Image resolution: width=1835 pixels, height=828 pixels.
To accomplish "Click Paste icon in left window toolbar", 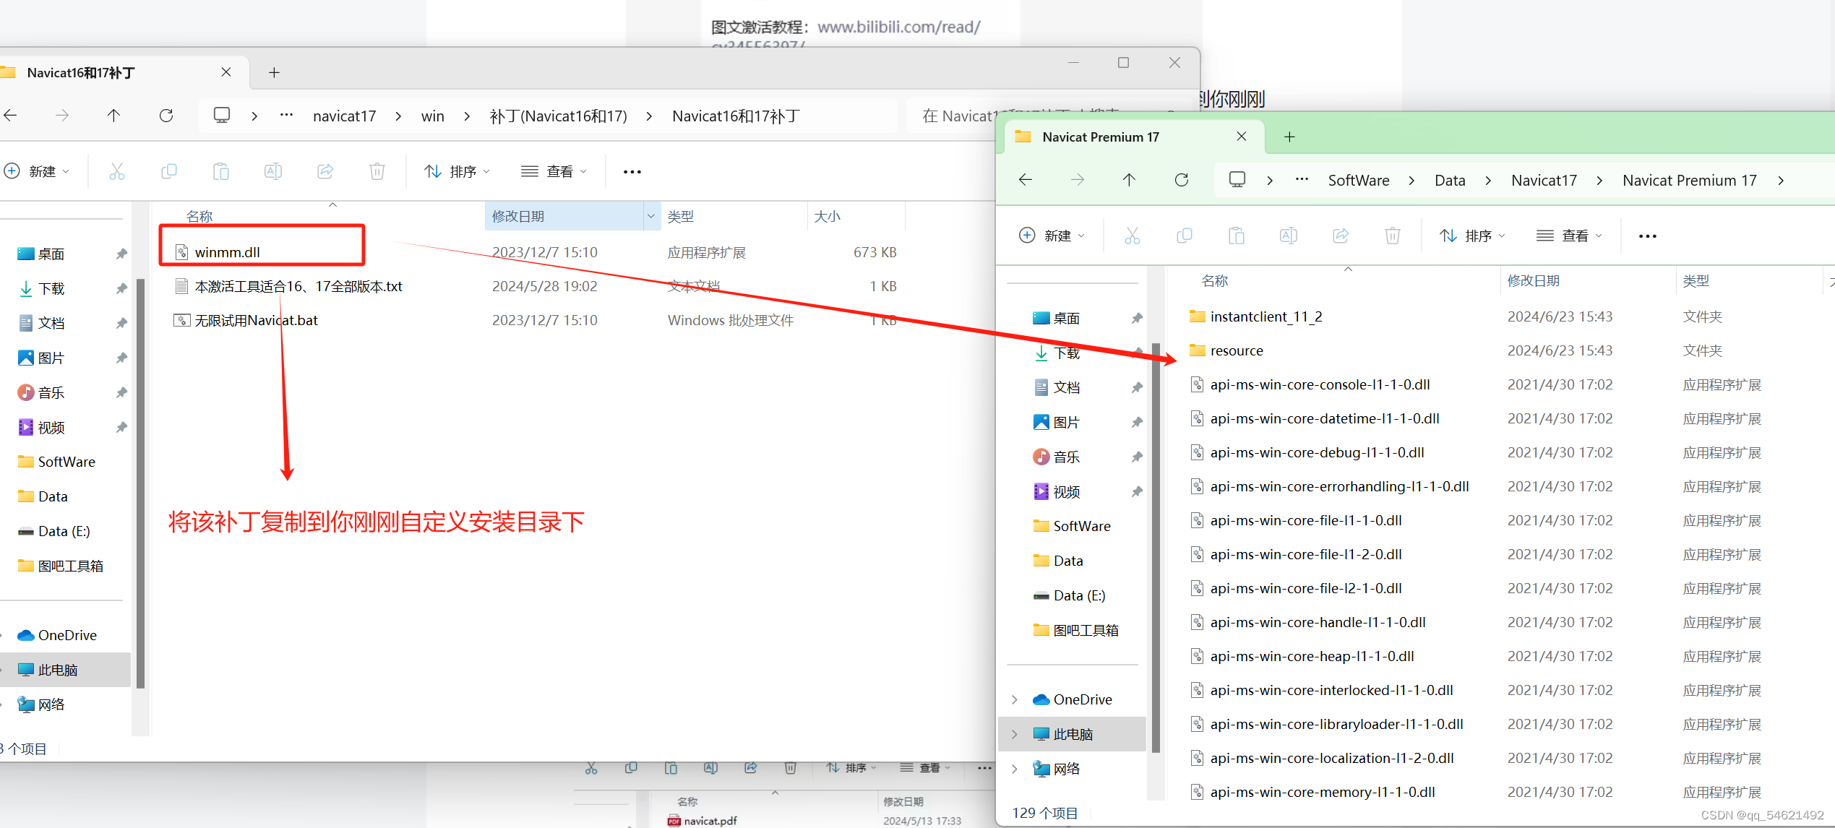I will coord(221,171).
